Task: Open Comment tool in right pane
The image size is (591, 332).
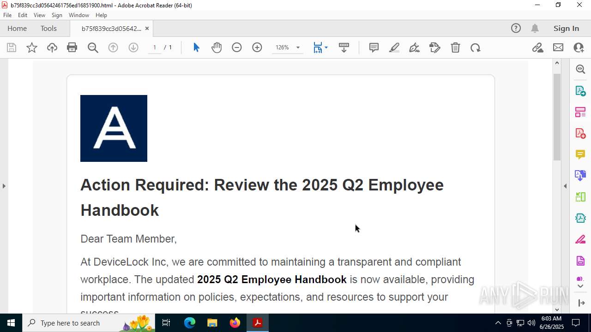Action: point(580,154)
